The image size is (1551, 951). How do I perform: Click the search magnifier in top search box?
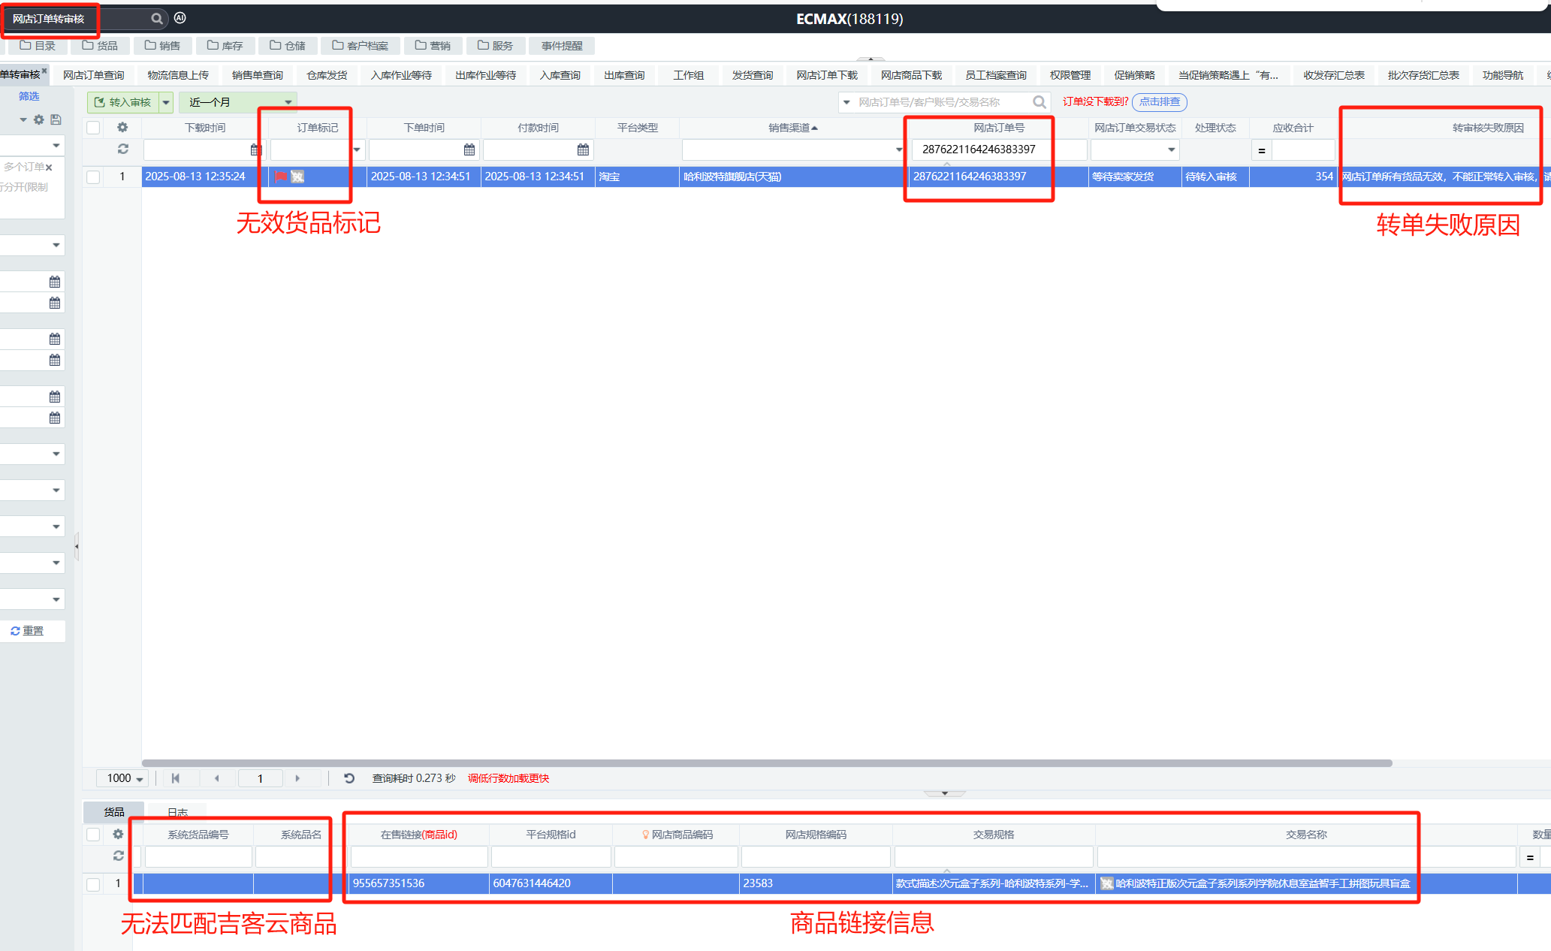tap(156, 19)
